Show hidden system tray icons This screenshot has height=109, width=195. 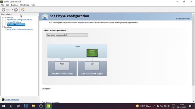pyautogui.click(x=154, y=106)
